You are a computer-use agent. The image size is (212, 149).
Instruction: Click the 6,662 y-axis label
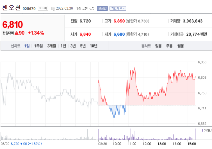[x=202, y=124]
